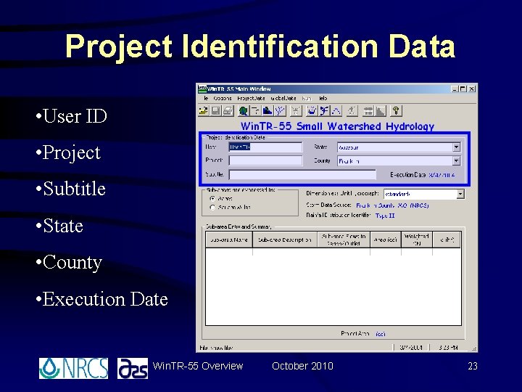522x392 pixels.
Task: Select the Acres radio button
Action: (212, 198)
